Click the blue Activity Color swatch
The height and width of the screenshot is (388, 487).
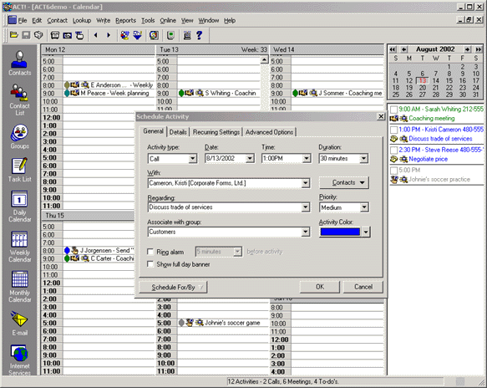click(340, 232)
